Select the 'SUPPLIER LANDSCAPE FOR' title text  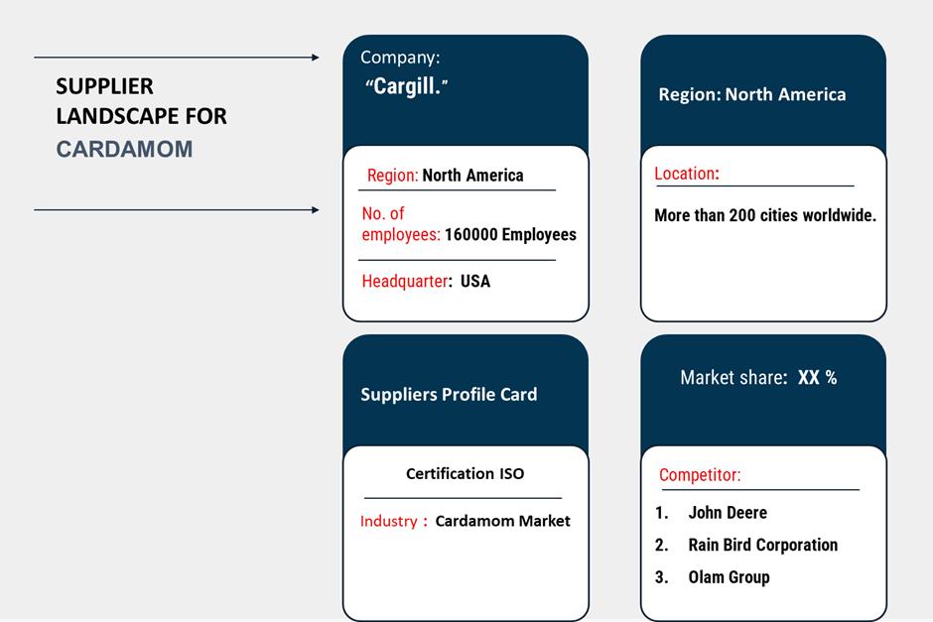click(x=141, y=101)
